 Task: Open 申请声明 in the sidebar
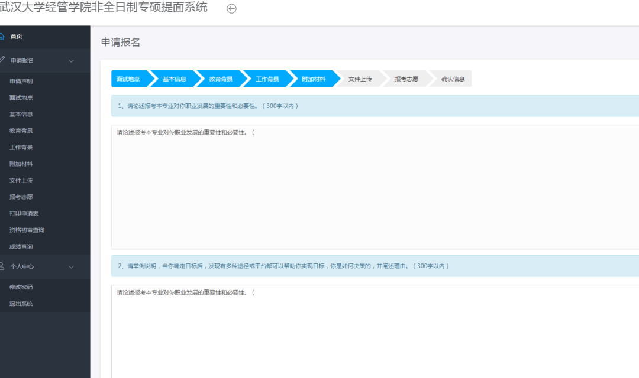click(x=21, y=81)
